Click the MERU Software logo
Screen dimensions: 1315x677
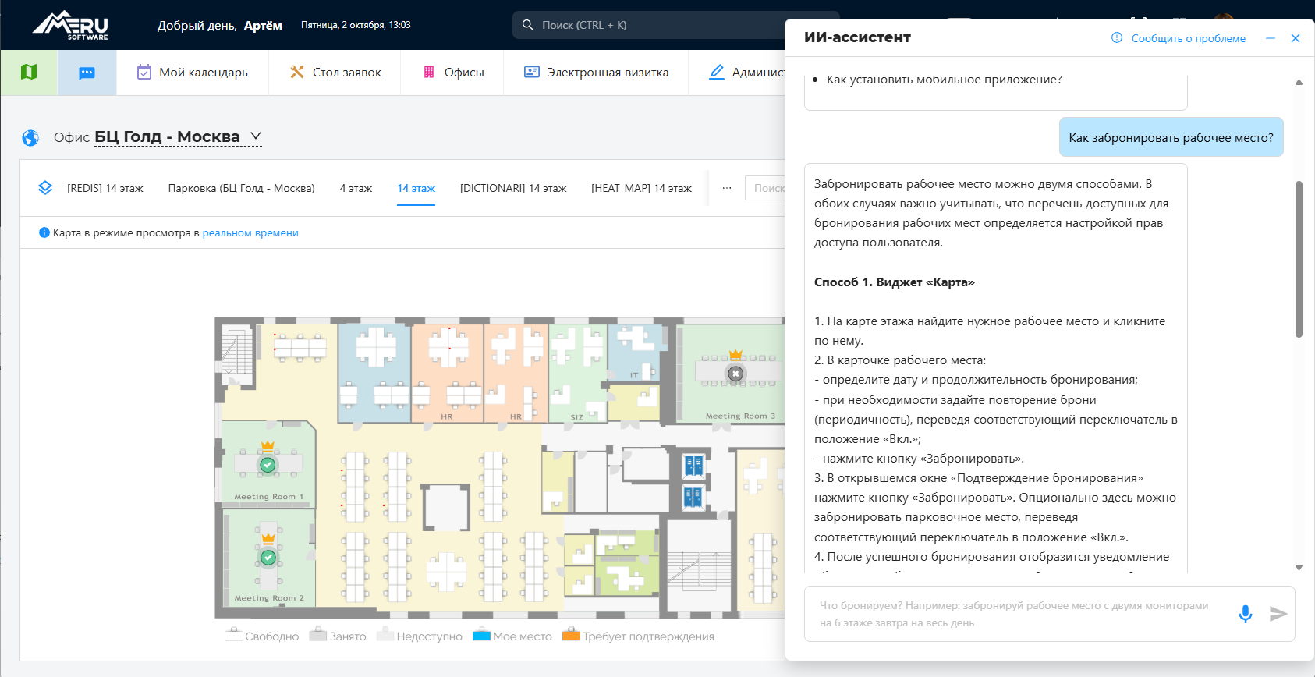coord(70,25)
